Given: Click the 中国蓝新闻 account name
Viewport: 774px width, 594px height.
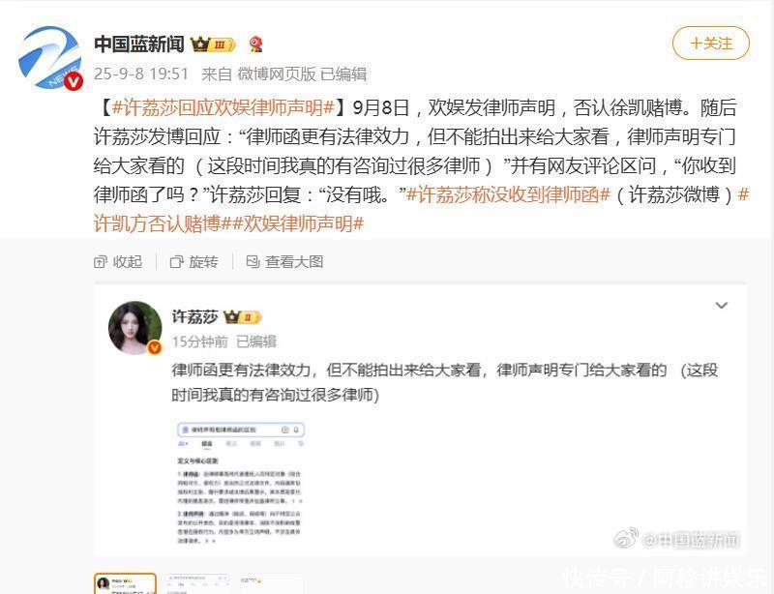Looking at the screenshot, I should [x=139, y=45].
